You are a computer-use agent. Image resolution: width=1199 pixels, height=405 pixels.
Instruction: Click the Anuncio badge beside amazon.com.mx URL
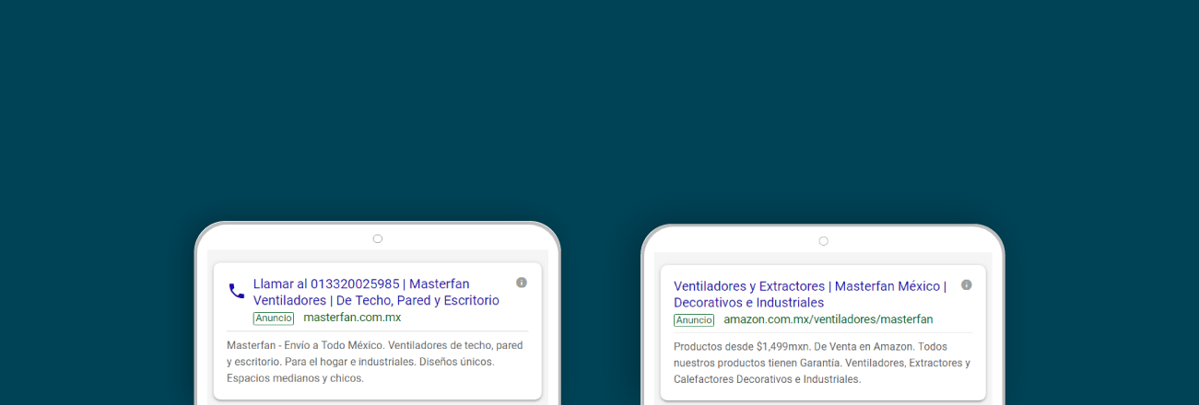694,320
